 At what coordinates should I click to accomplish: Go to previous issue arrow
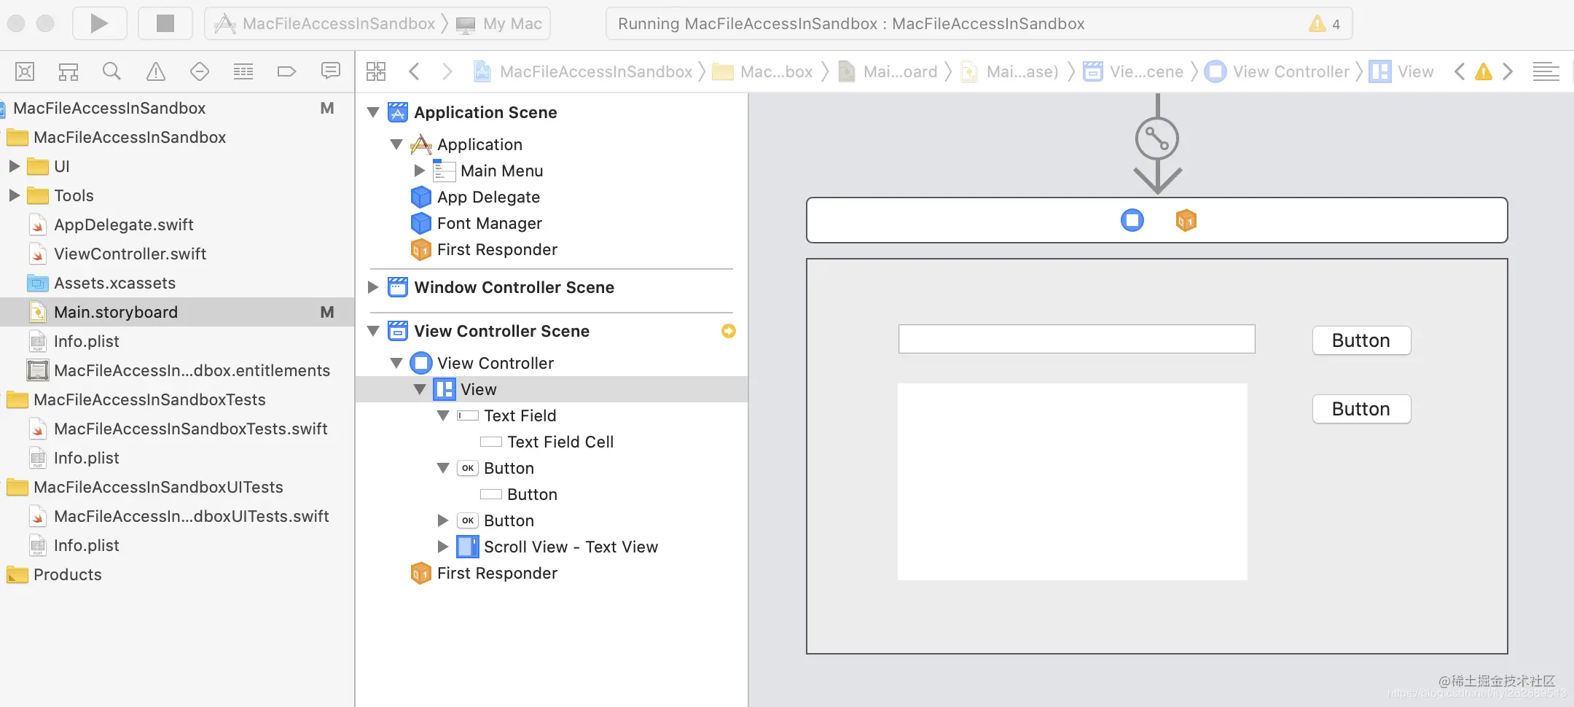click(x=1460, y=71)
